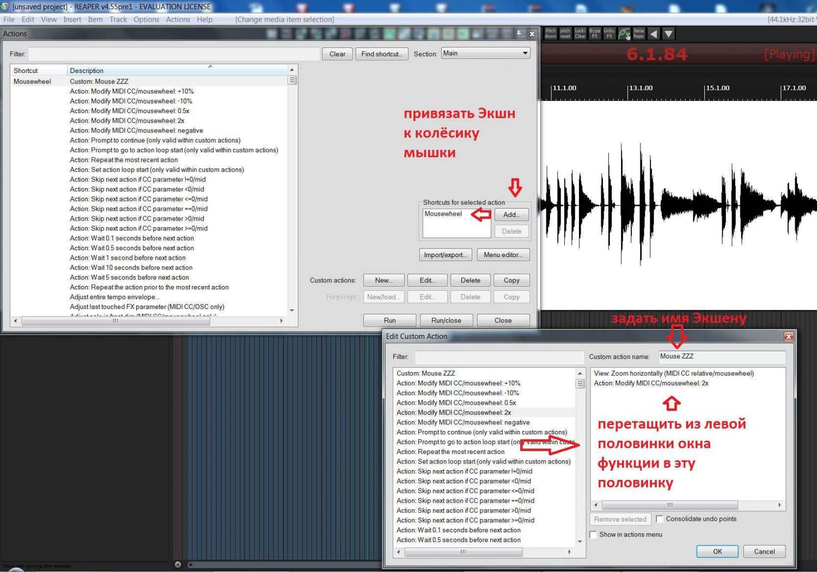
Task: Click the Custom action name text field
Action: [x=722, y=357]
